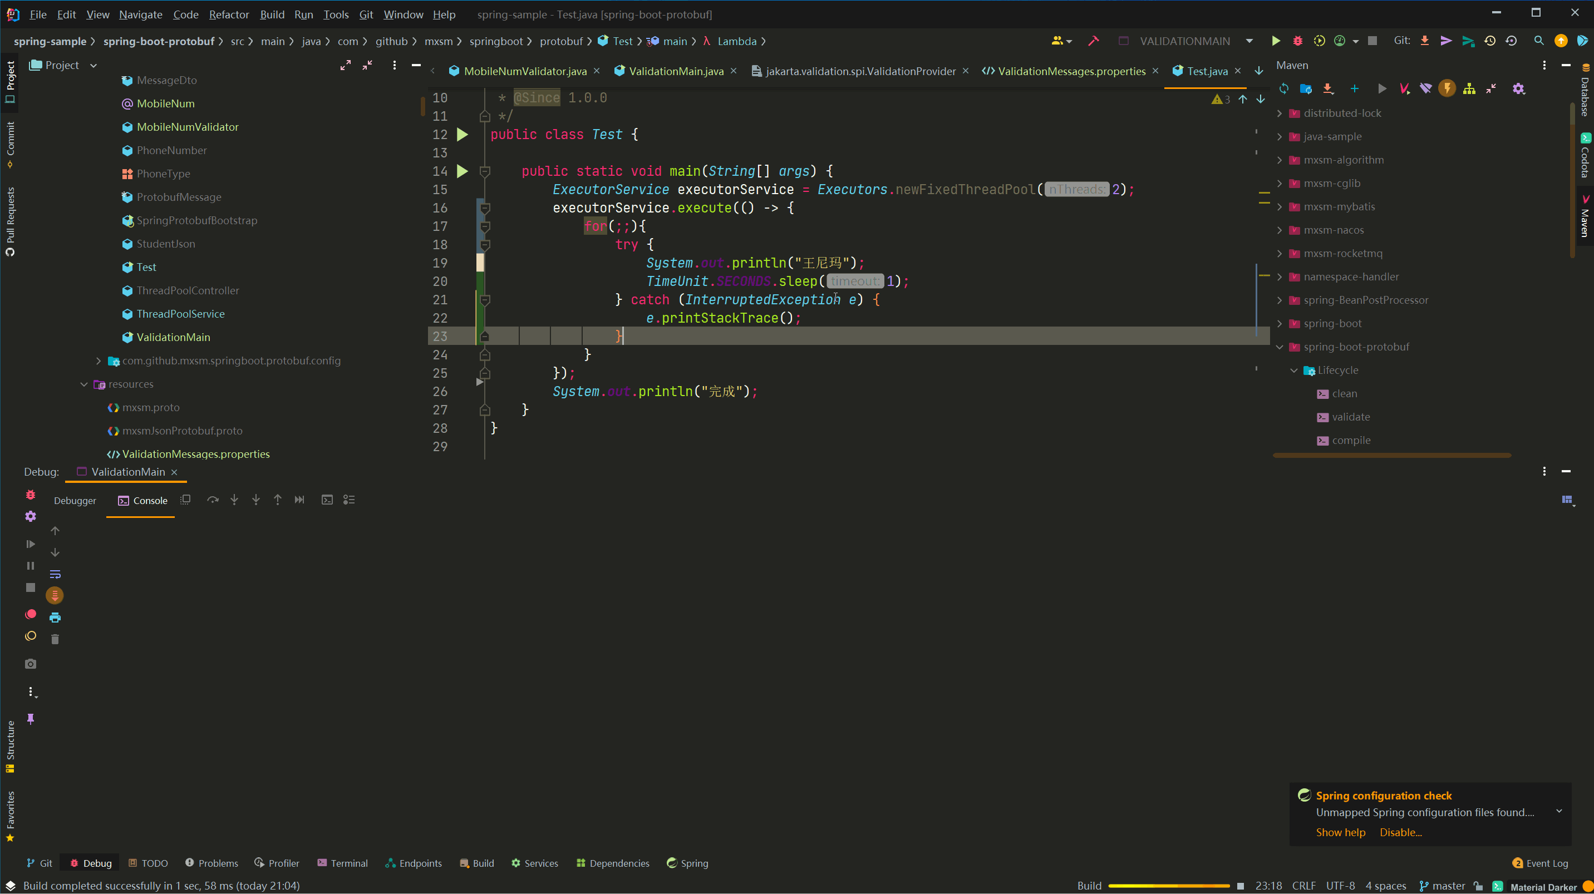1594x894 pixels.
Task: Clear console with trash icon
Action: [55, 639]
